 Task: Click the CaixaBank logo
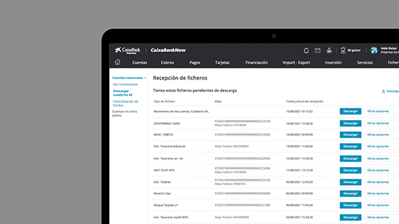(x=127, y=50)
